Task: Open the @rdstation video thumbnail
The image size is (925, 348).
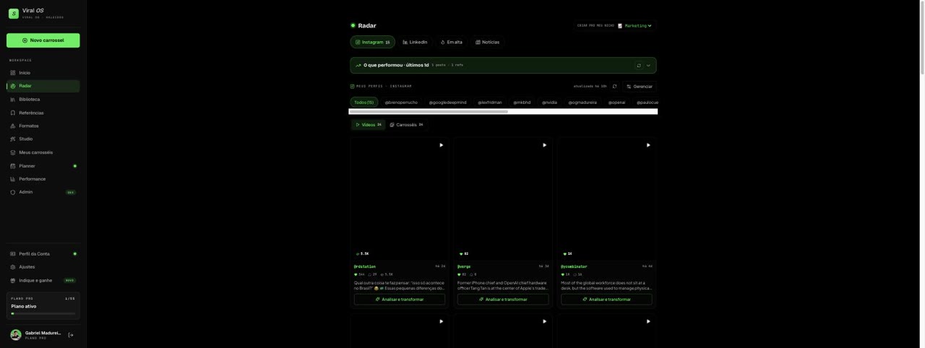Action: 400,199
